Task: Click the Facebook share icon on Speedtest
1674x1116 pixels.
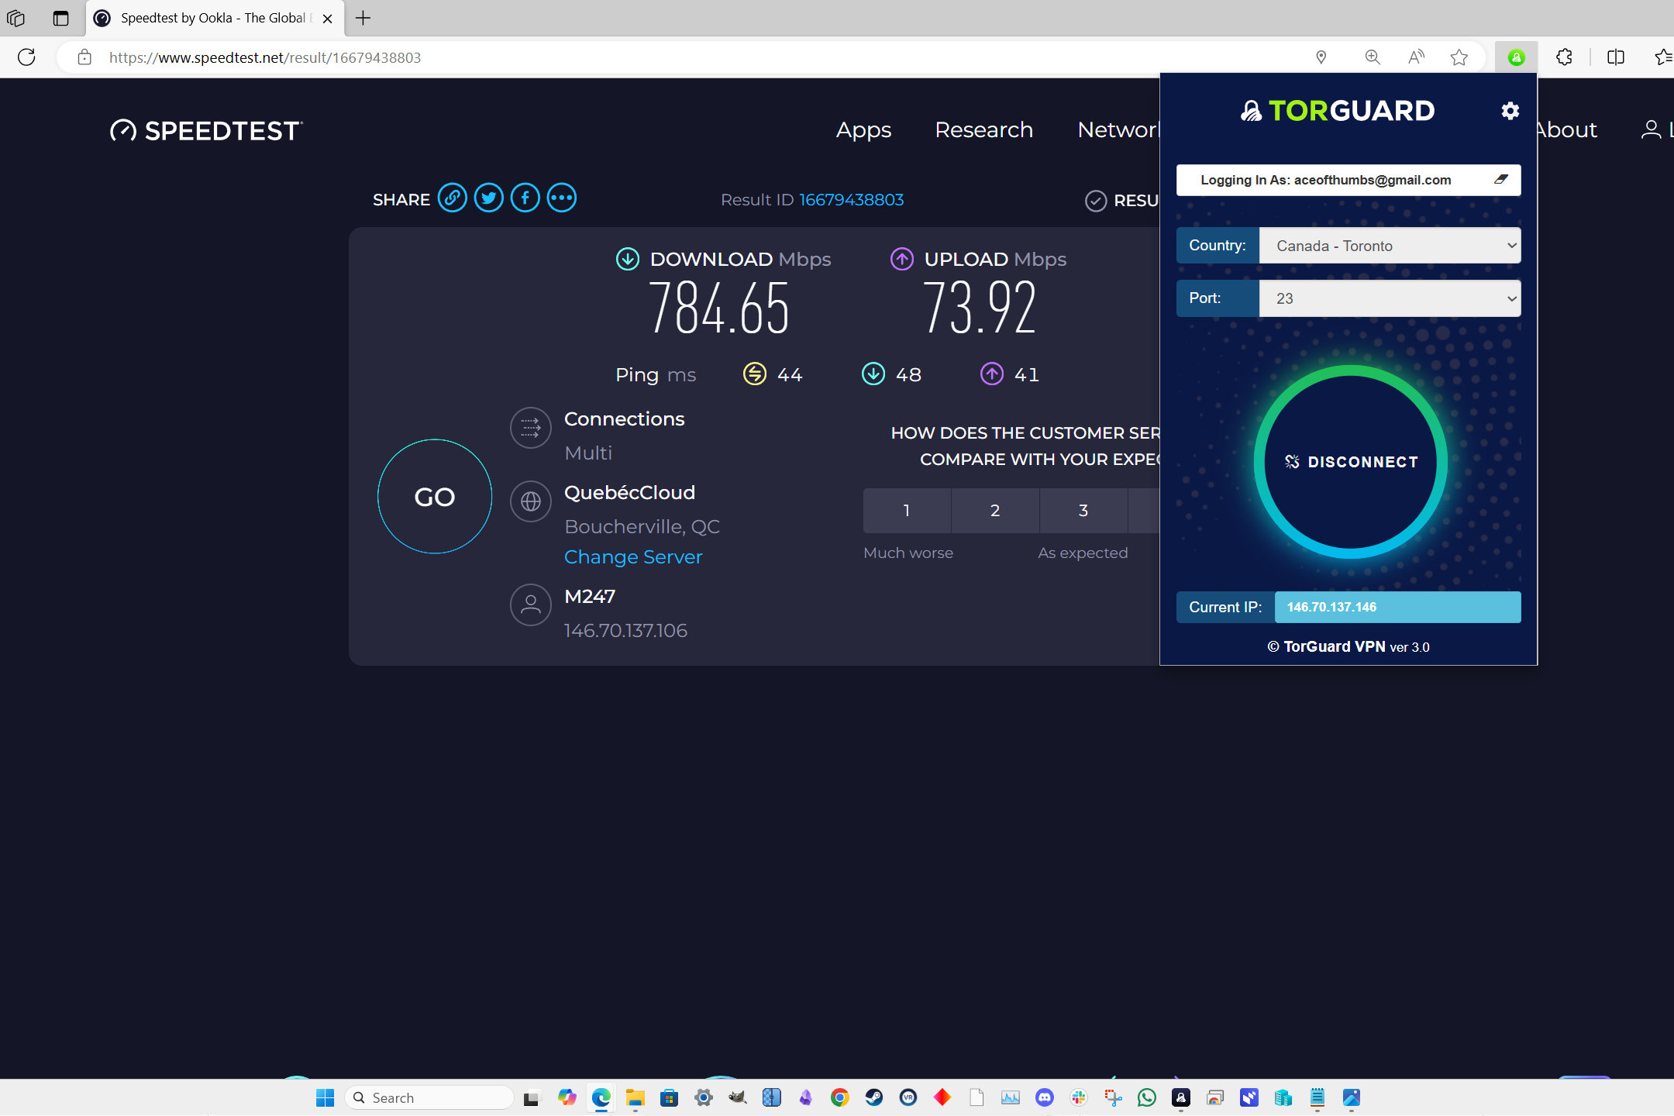Action: coord(525,198)
